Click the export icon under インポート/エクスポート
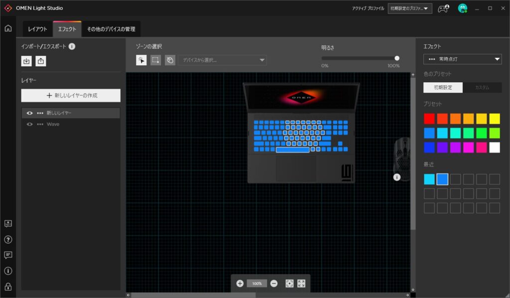The image size is (510, 298). [41, 61]
